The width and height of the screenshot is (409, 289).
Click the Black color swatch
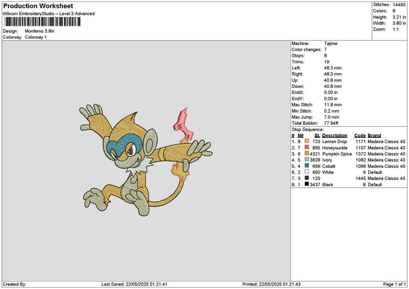tap(307, 184)
